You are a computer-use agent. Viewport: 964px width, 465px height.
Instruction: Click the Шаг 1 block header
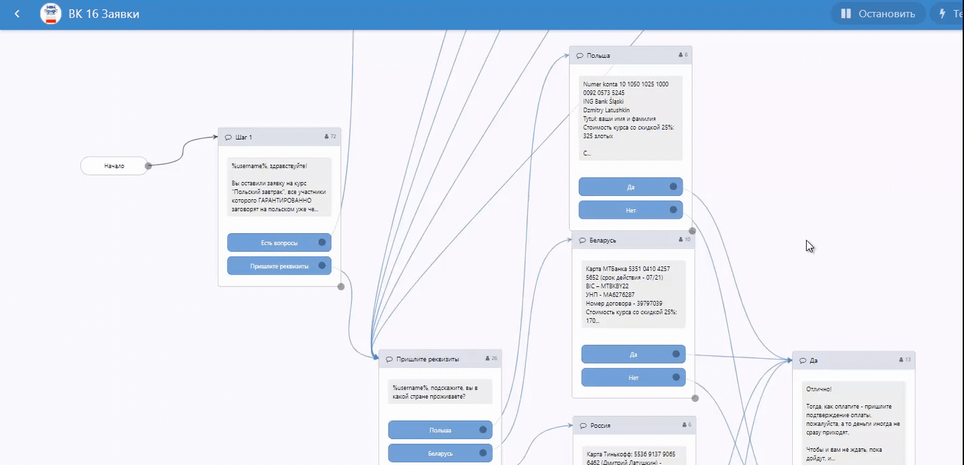[x=279, y=137]
